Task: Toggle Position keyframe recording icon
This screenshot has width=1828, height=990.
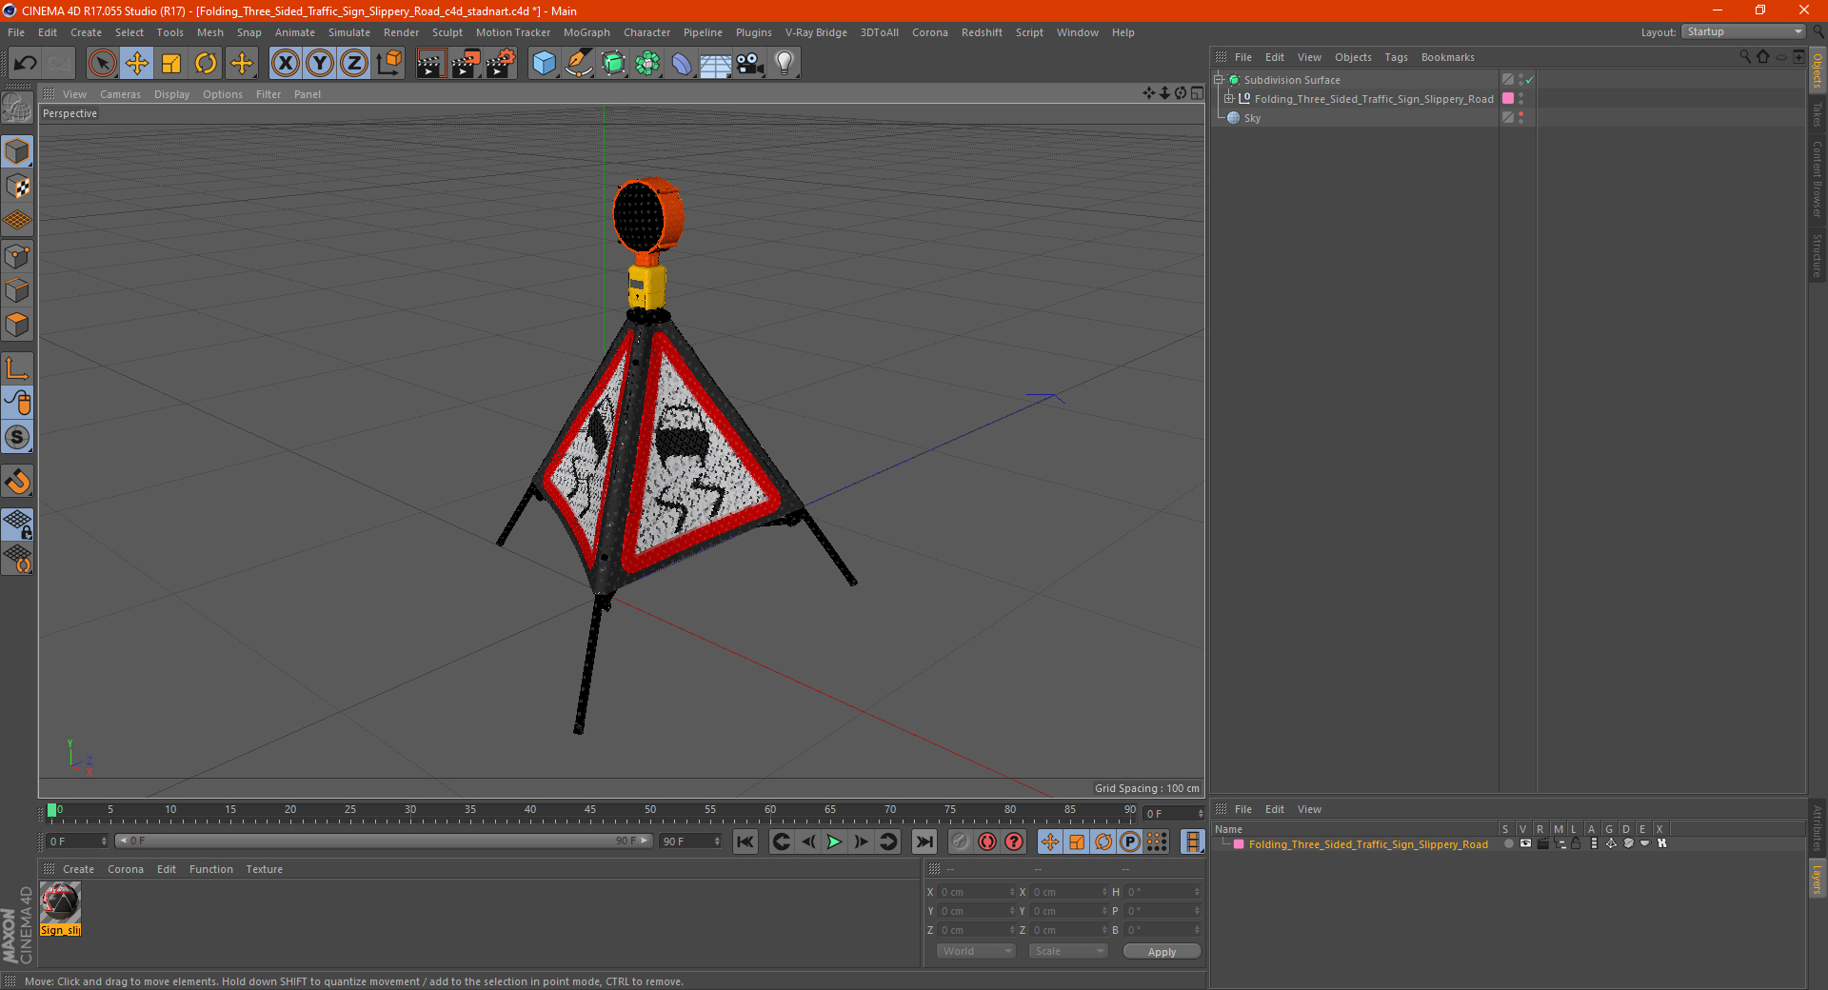Action: tap(1049, 841)
